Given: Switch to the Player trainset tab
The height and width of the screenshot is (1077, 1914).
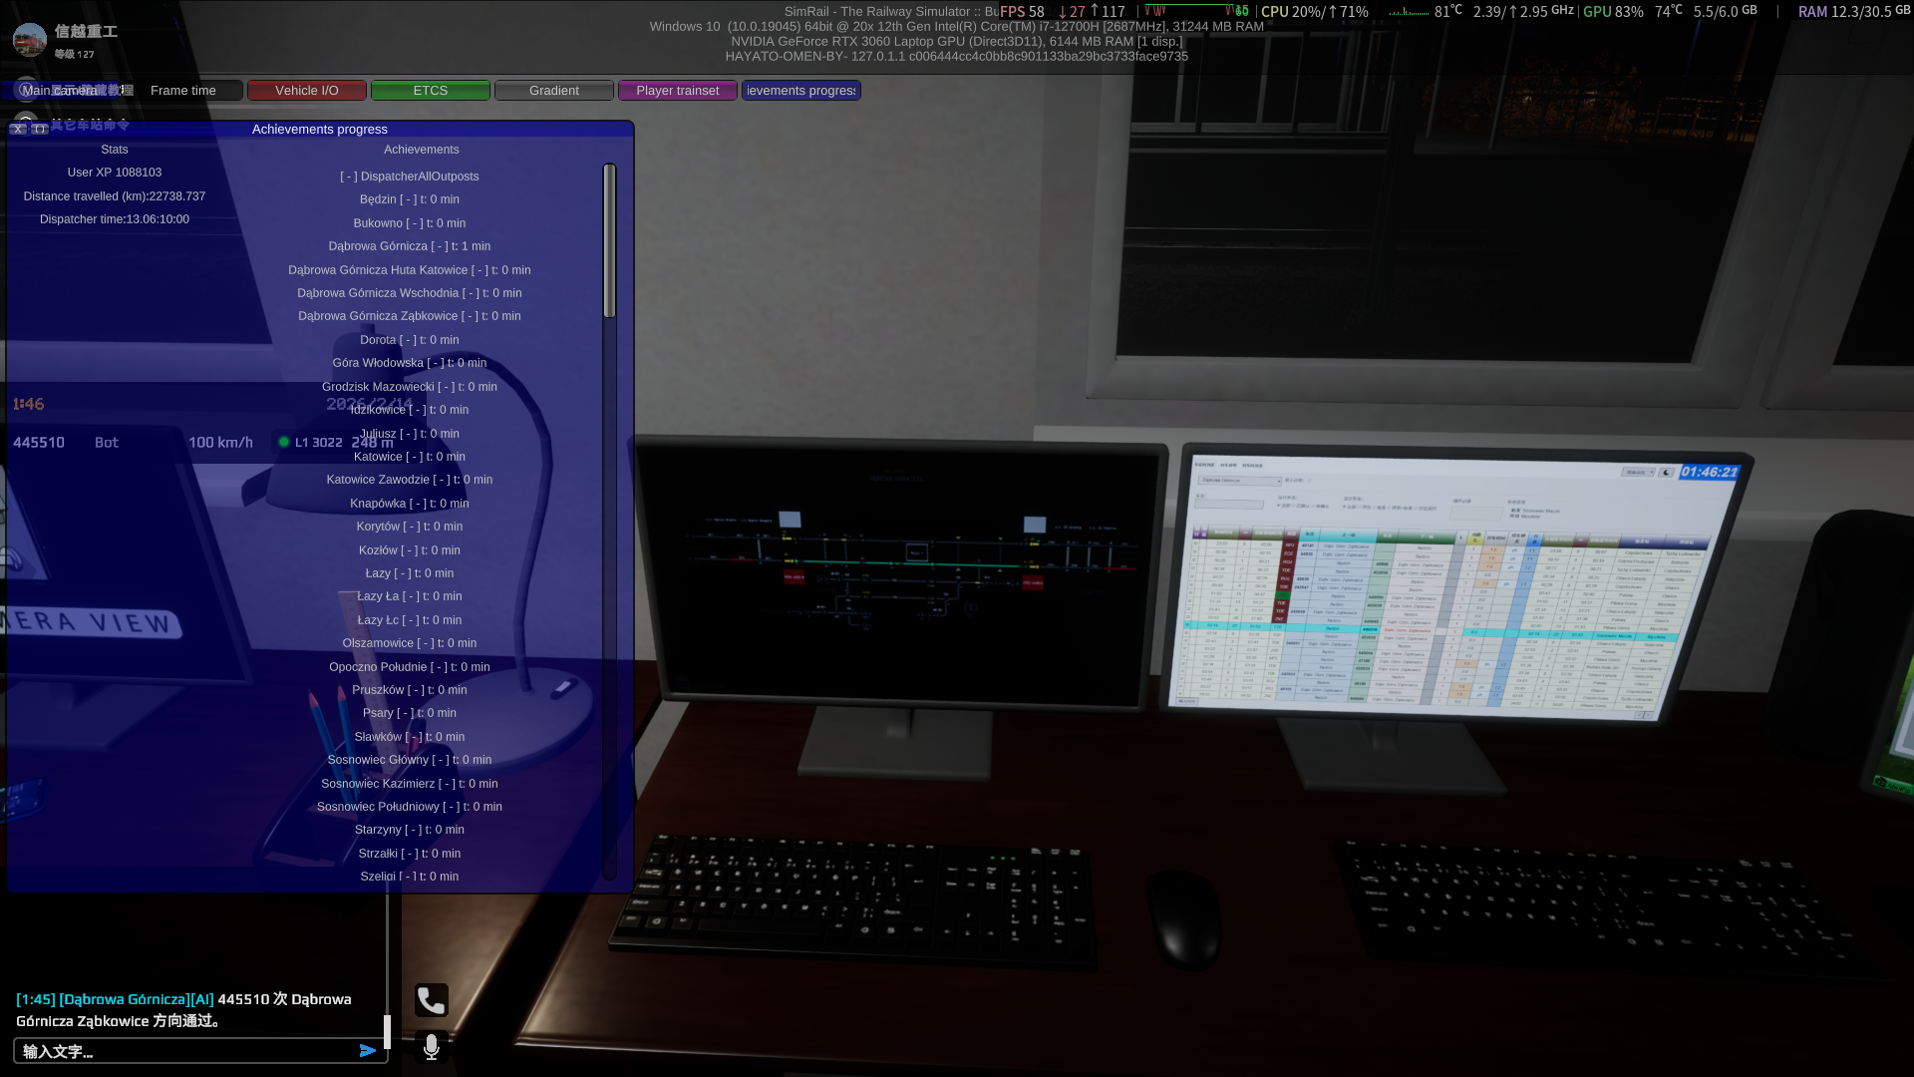Looking at the screenshot, I should point(678,91).
